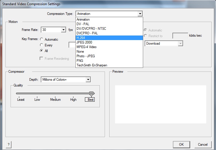Click the Quality slider thumb
Viewport: 216px width, 150px height.
coord(91,94)
